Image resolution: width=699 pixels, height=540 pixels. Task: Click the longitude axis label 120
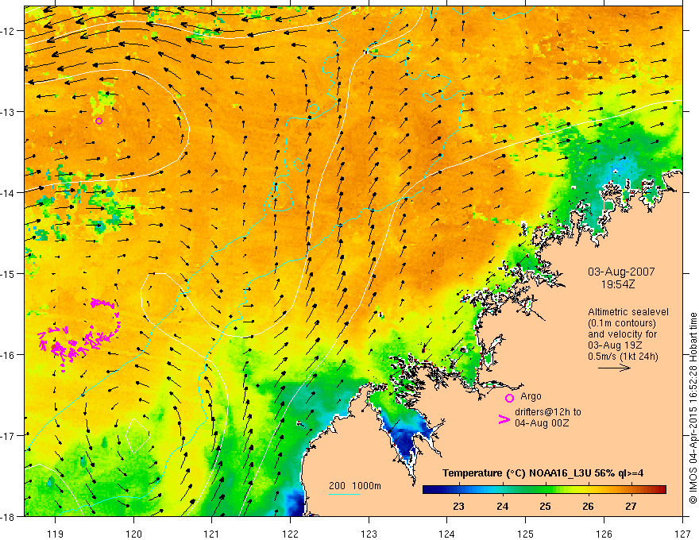coord(133,534)
